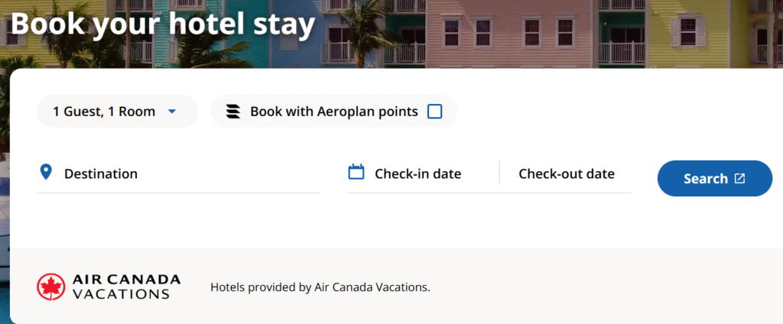The image size is (783, 324).
Task: Click the divider between check-in and check-out
Action: 499,173
